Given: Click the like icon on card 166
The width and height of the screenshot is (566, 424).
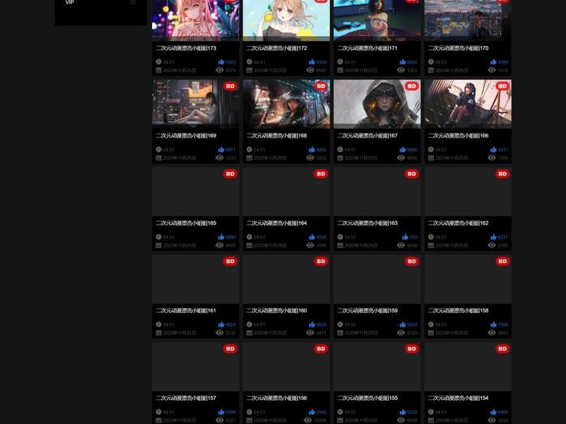Looking at the screenshot, I should click(x=493, y=149).
